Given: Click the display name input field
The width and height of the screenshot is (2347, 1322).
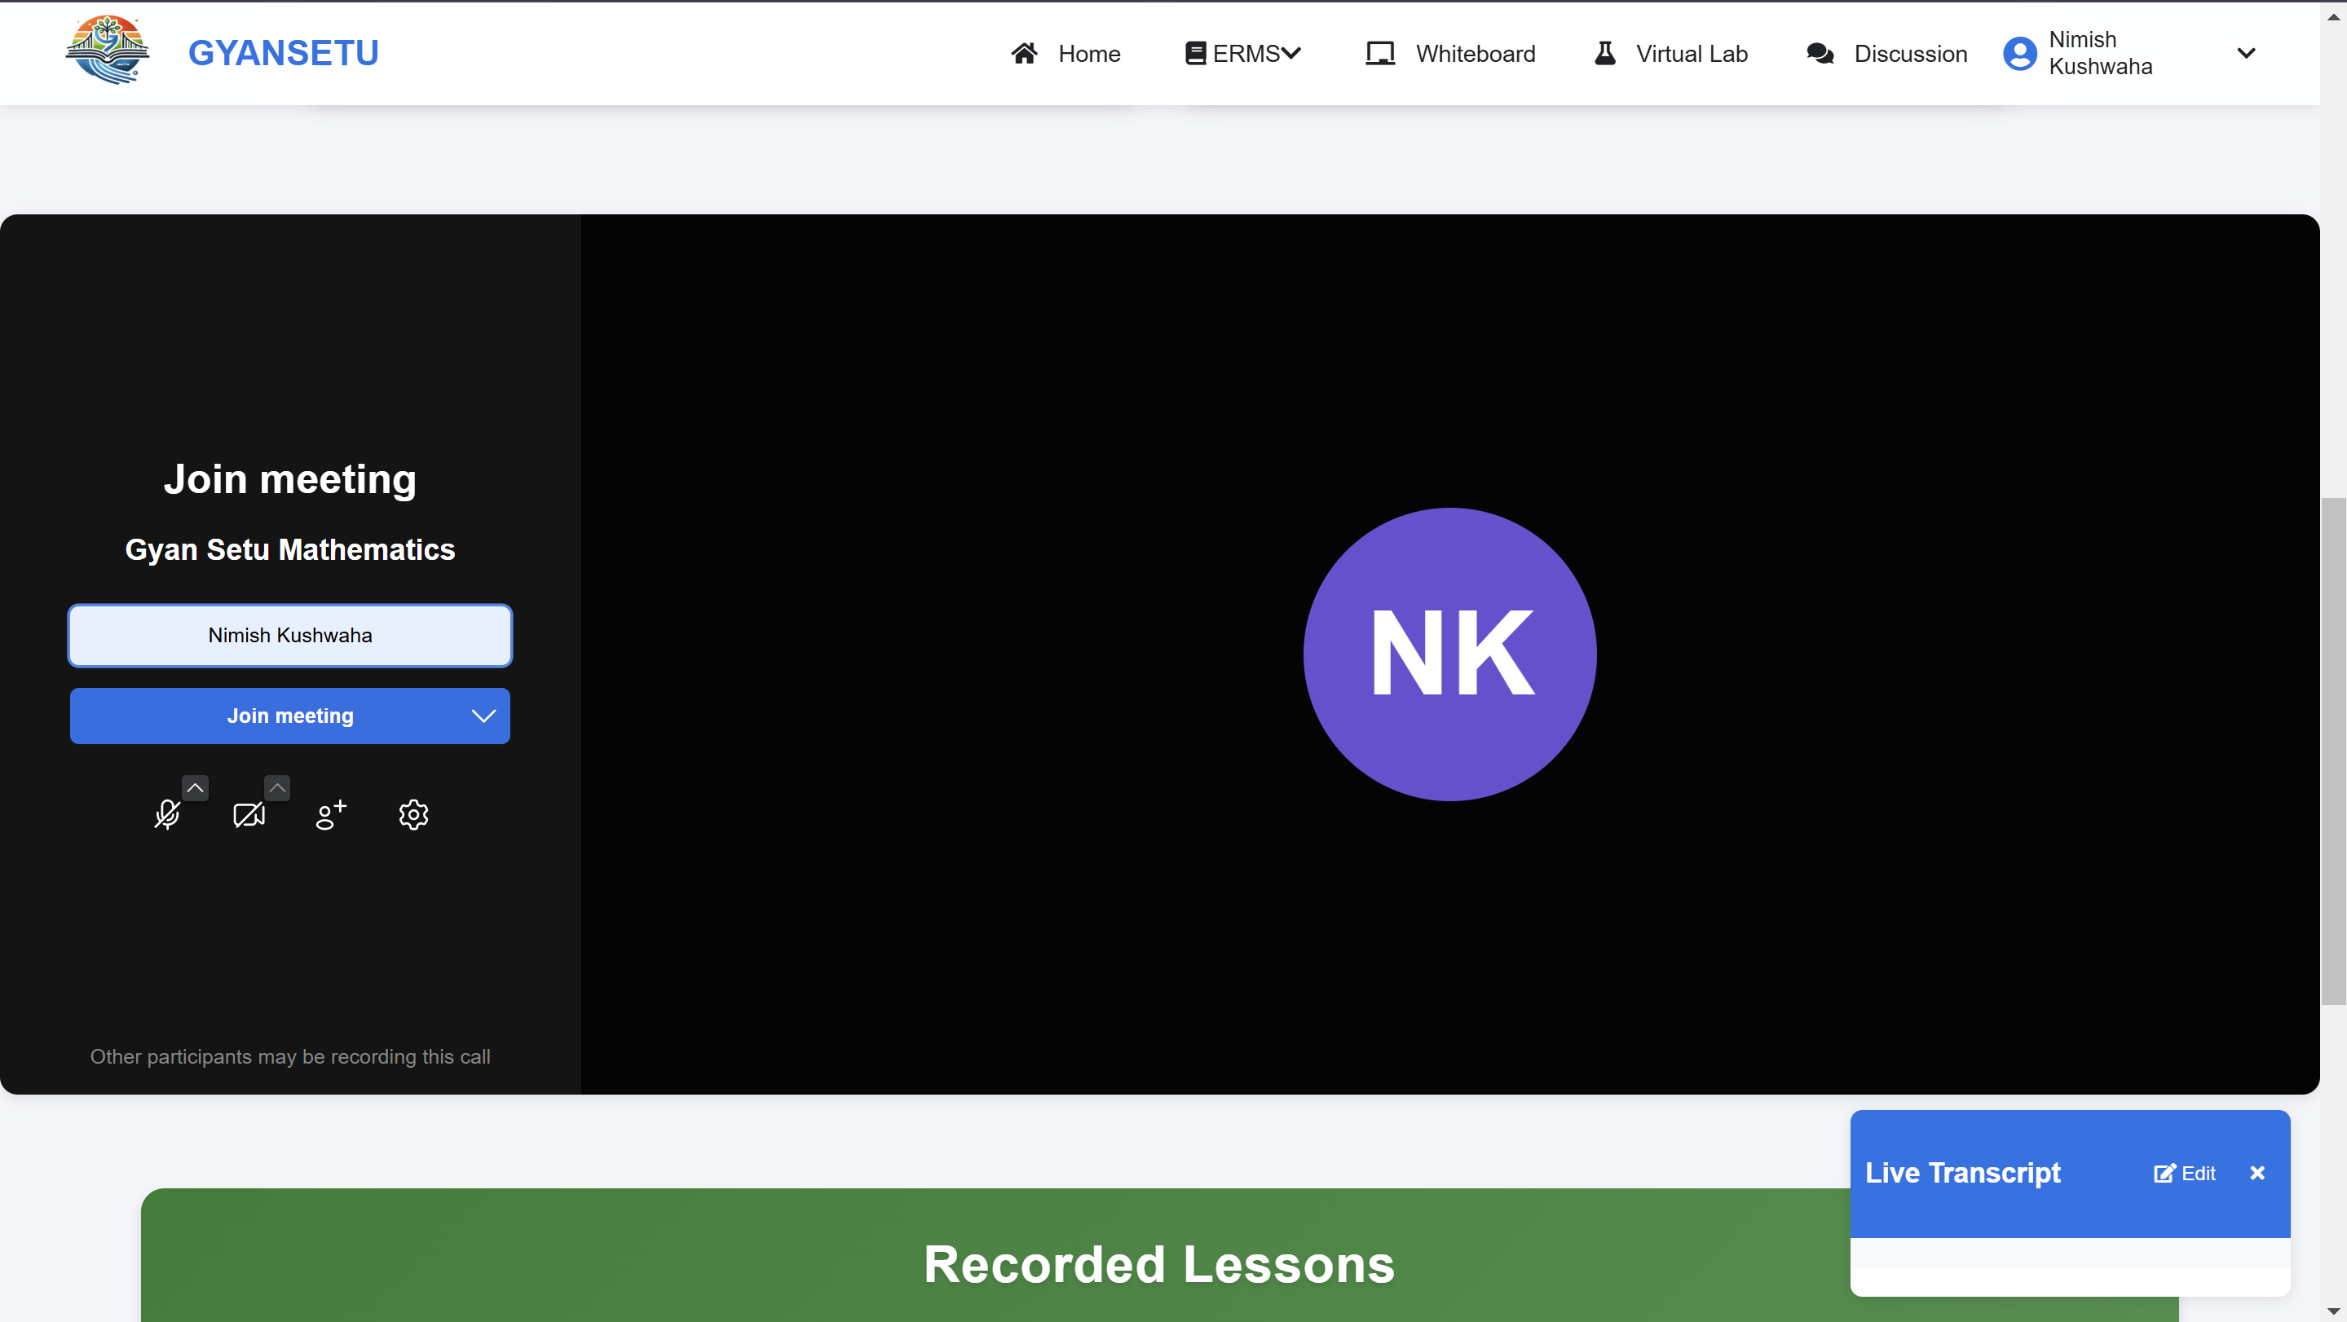Looking at the screenshot, I should pyautogui.click(x=289, y=636).
